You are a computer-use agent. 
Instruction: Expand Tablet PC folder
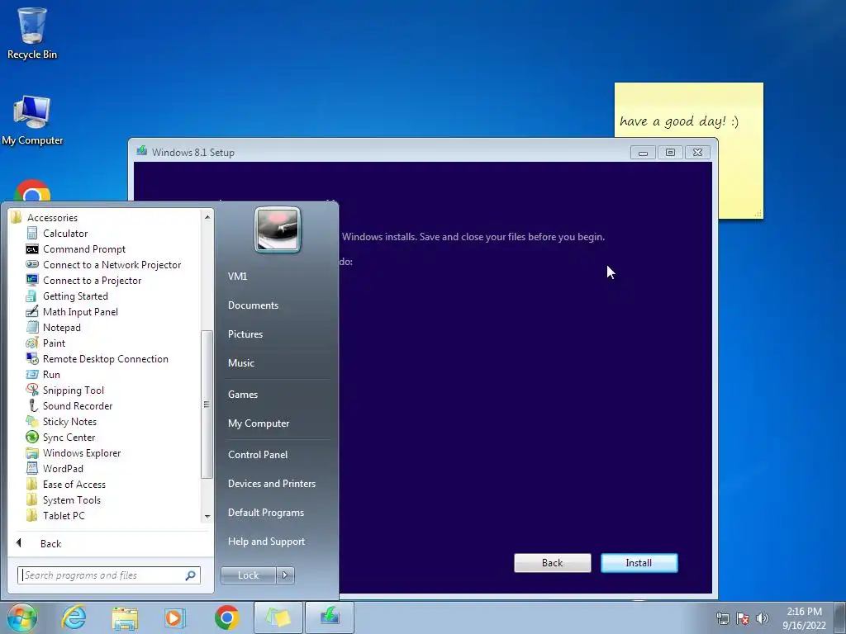[x=64, y=515]
